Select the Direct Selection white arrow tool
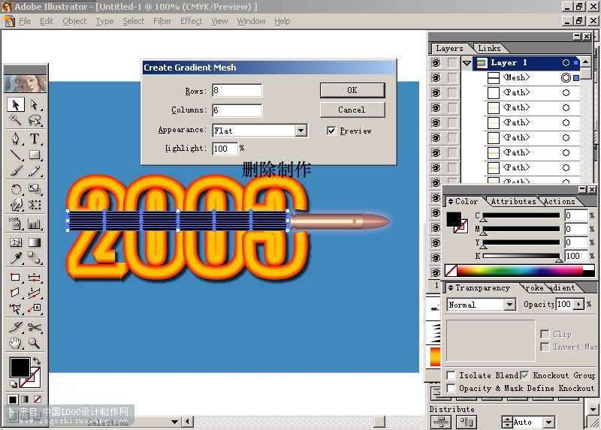This screenshot has width=601, height=430. pyautogui.click(x=35, y=104)
